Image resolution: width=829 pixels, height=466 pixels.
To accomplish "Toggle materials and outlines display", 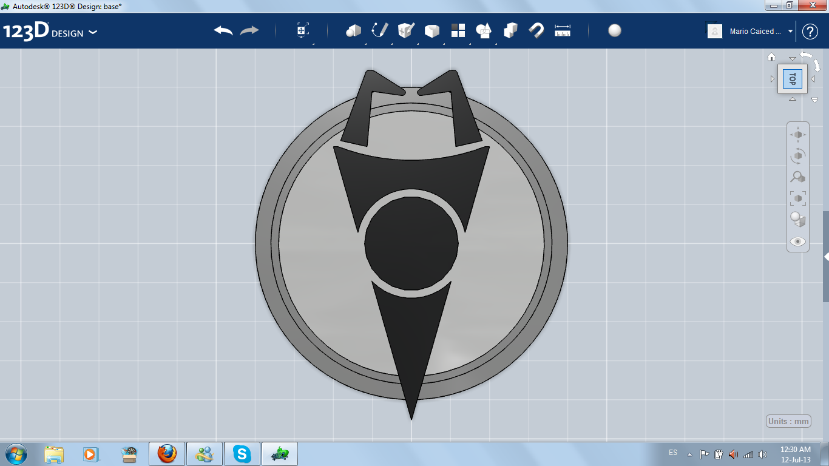I will [x=798, y=220].
